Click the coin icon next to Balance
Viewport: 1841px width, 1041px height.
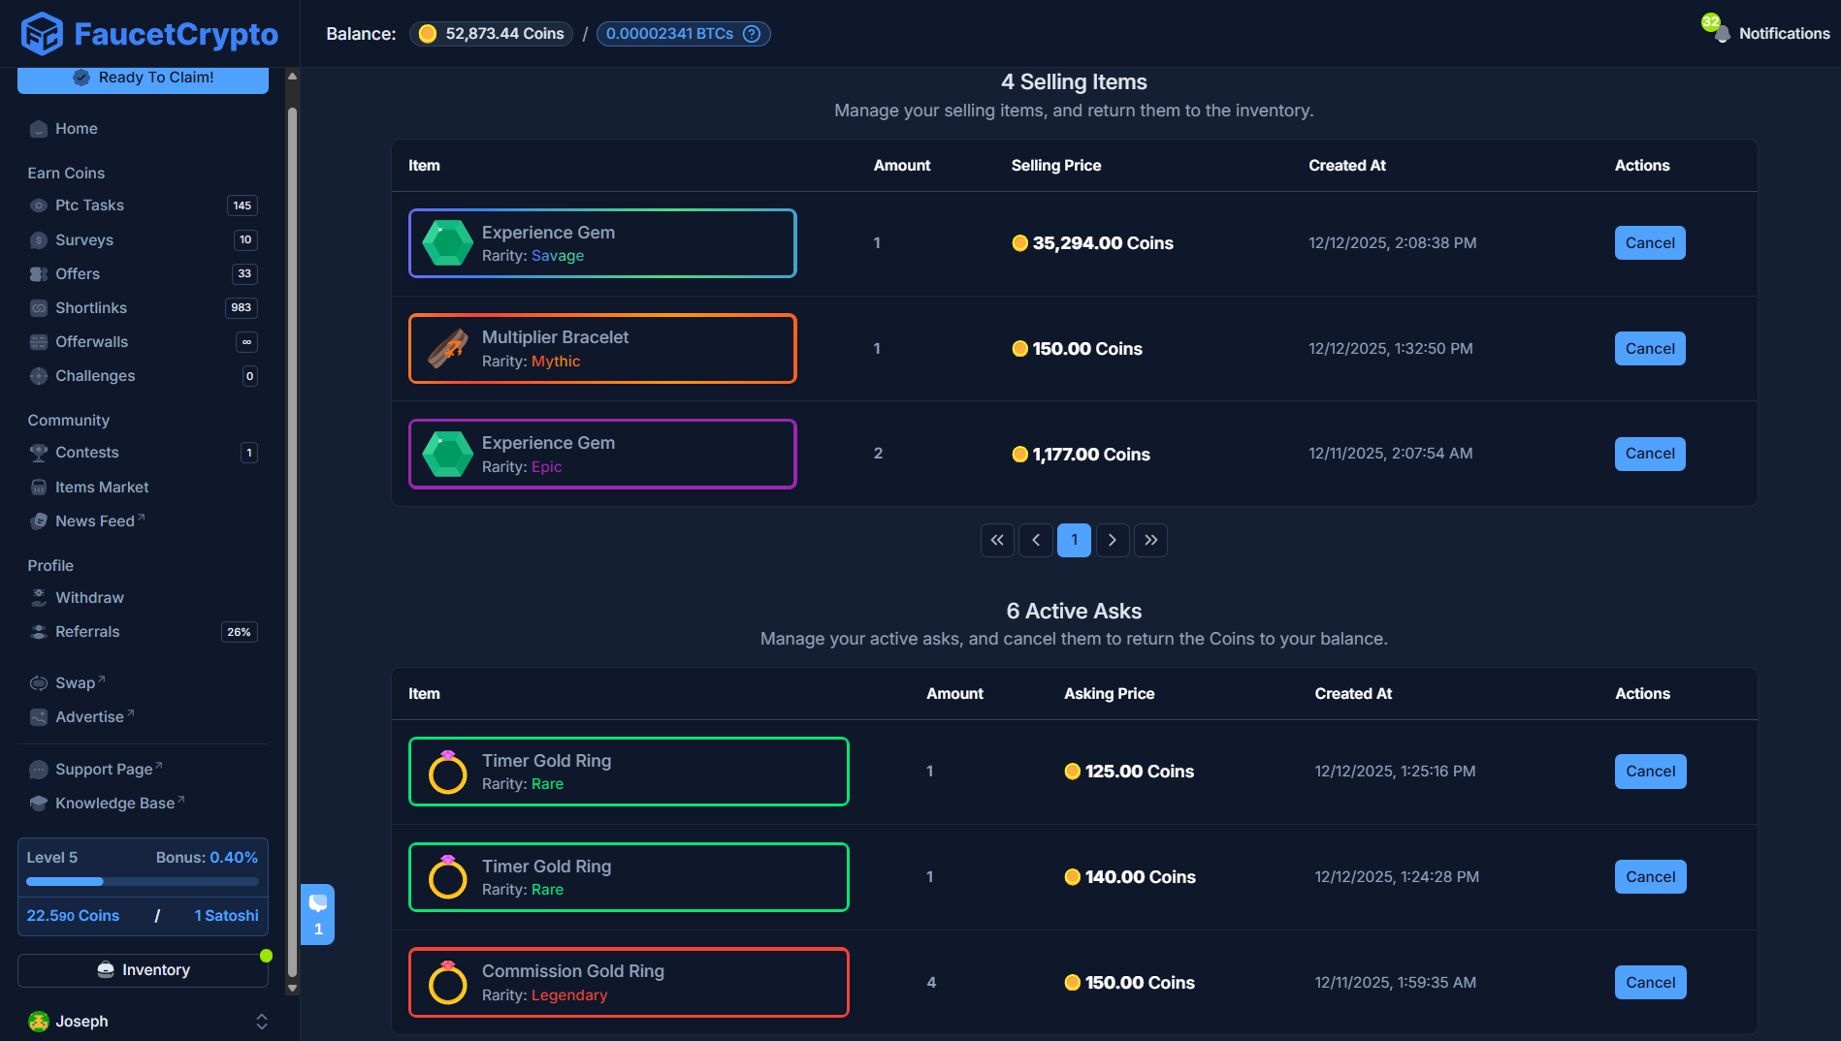pyautogui.click(x=428, y=33)
